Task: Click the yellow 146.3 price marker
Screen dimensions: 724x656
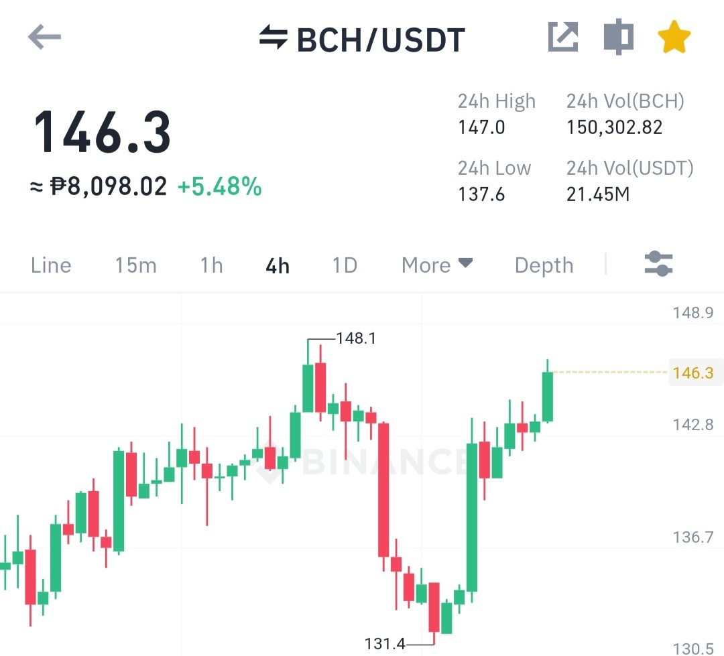Action: pos(694,373)
